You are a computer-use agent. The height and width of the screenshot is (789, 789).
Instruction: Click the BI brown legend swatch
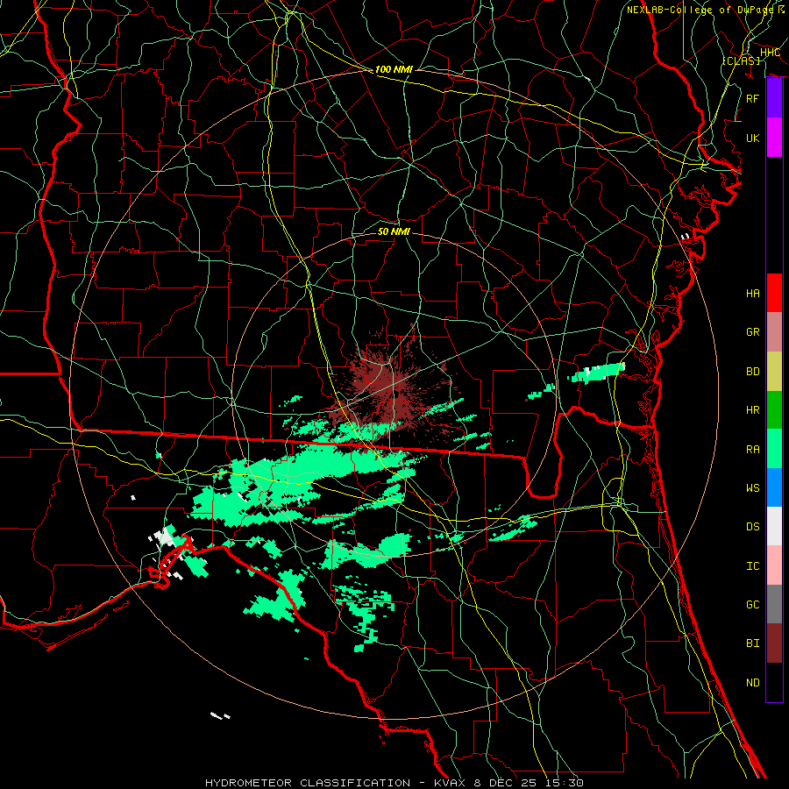[774, 643]
